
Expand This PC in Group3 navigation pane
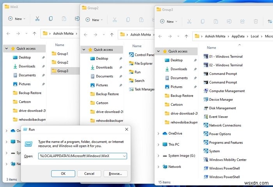coord(158,144)
